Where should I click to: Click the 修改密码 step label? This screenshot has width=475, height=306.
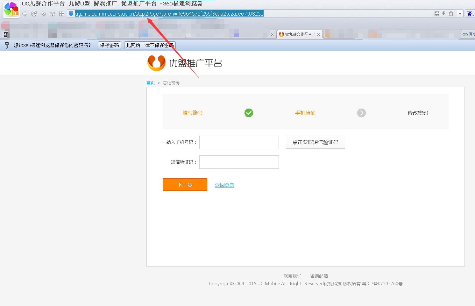pyautogui.click(x=418, y=113)
